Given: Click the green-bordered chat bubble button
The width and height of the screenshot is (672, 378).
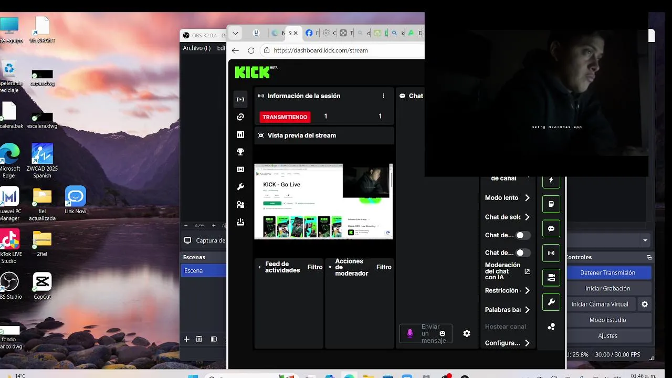Looking at the screenshot, I should [551, 228].
